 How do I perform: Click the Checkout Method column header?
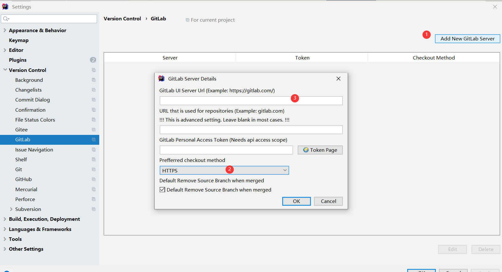tap(434, 58)
